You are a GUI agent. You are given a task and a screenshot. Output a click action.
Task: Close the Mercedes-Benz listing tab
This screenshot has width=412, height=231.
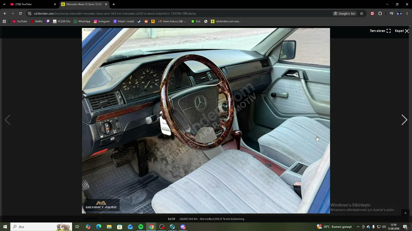click(x=106, y=4)
